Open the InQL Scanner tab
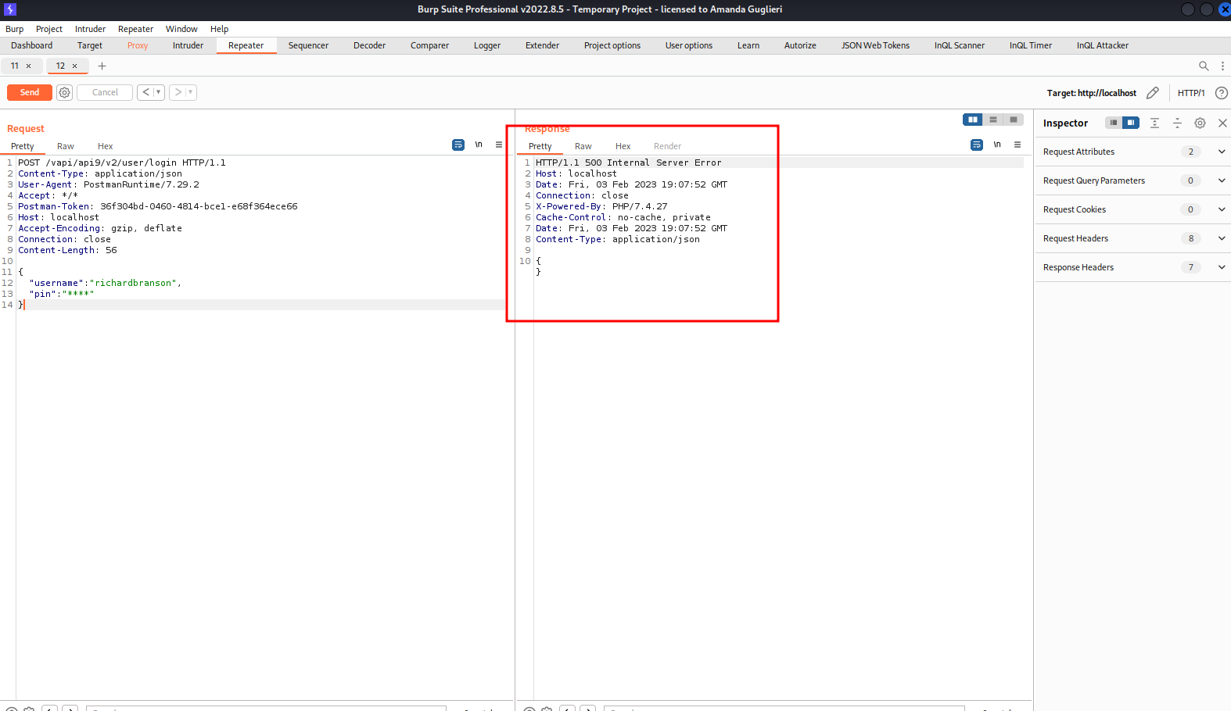This screenshot has height=711, width=1231. pyautogui.click(x=960, y=45)
